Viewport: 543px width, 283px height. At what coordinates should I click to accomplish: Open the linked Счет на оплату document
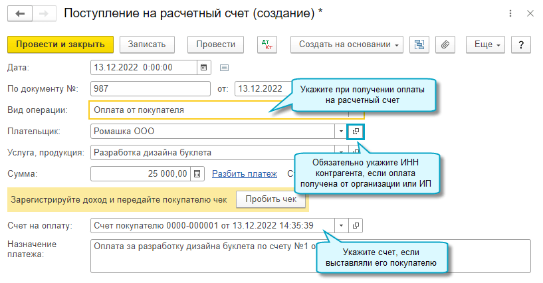pyautogui.click(x=356, y=226)
